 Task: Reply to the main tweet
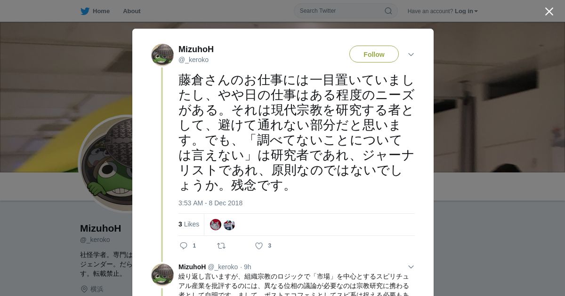(184, 246)
